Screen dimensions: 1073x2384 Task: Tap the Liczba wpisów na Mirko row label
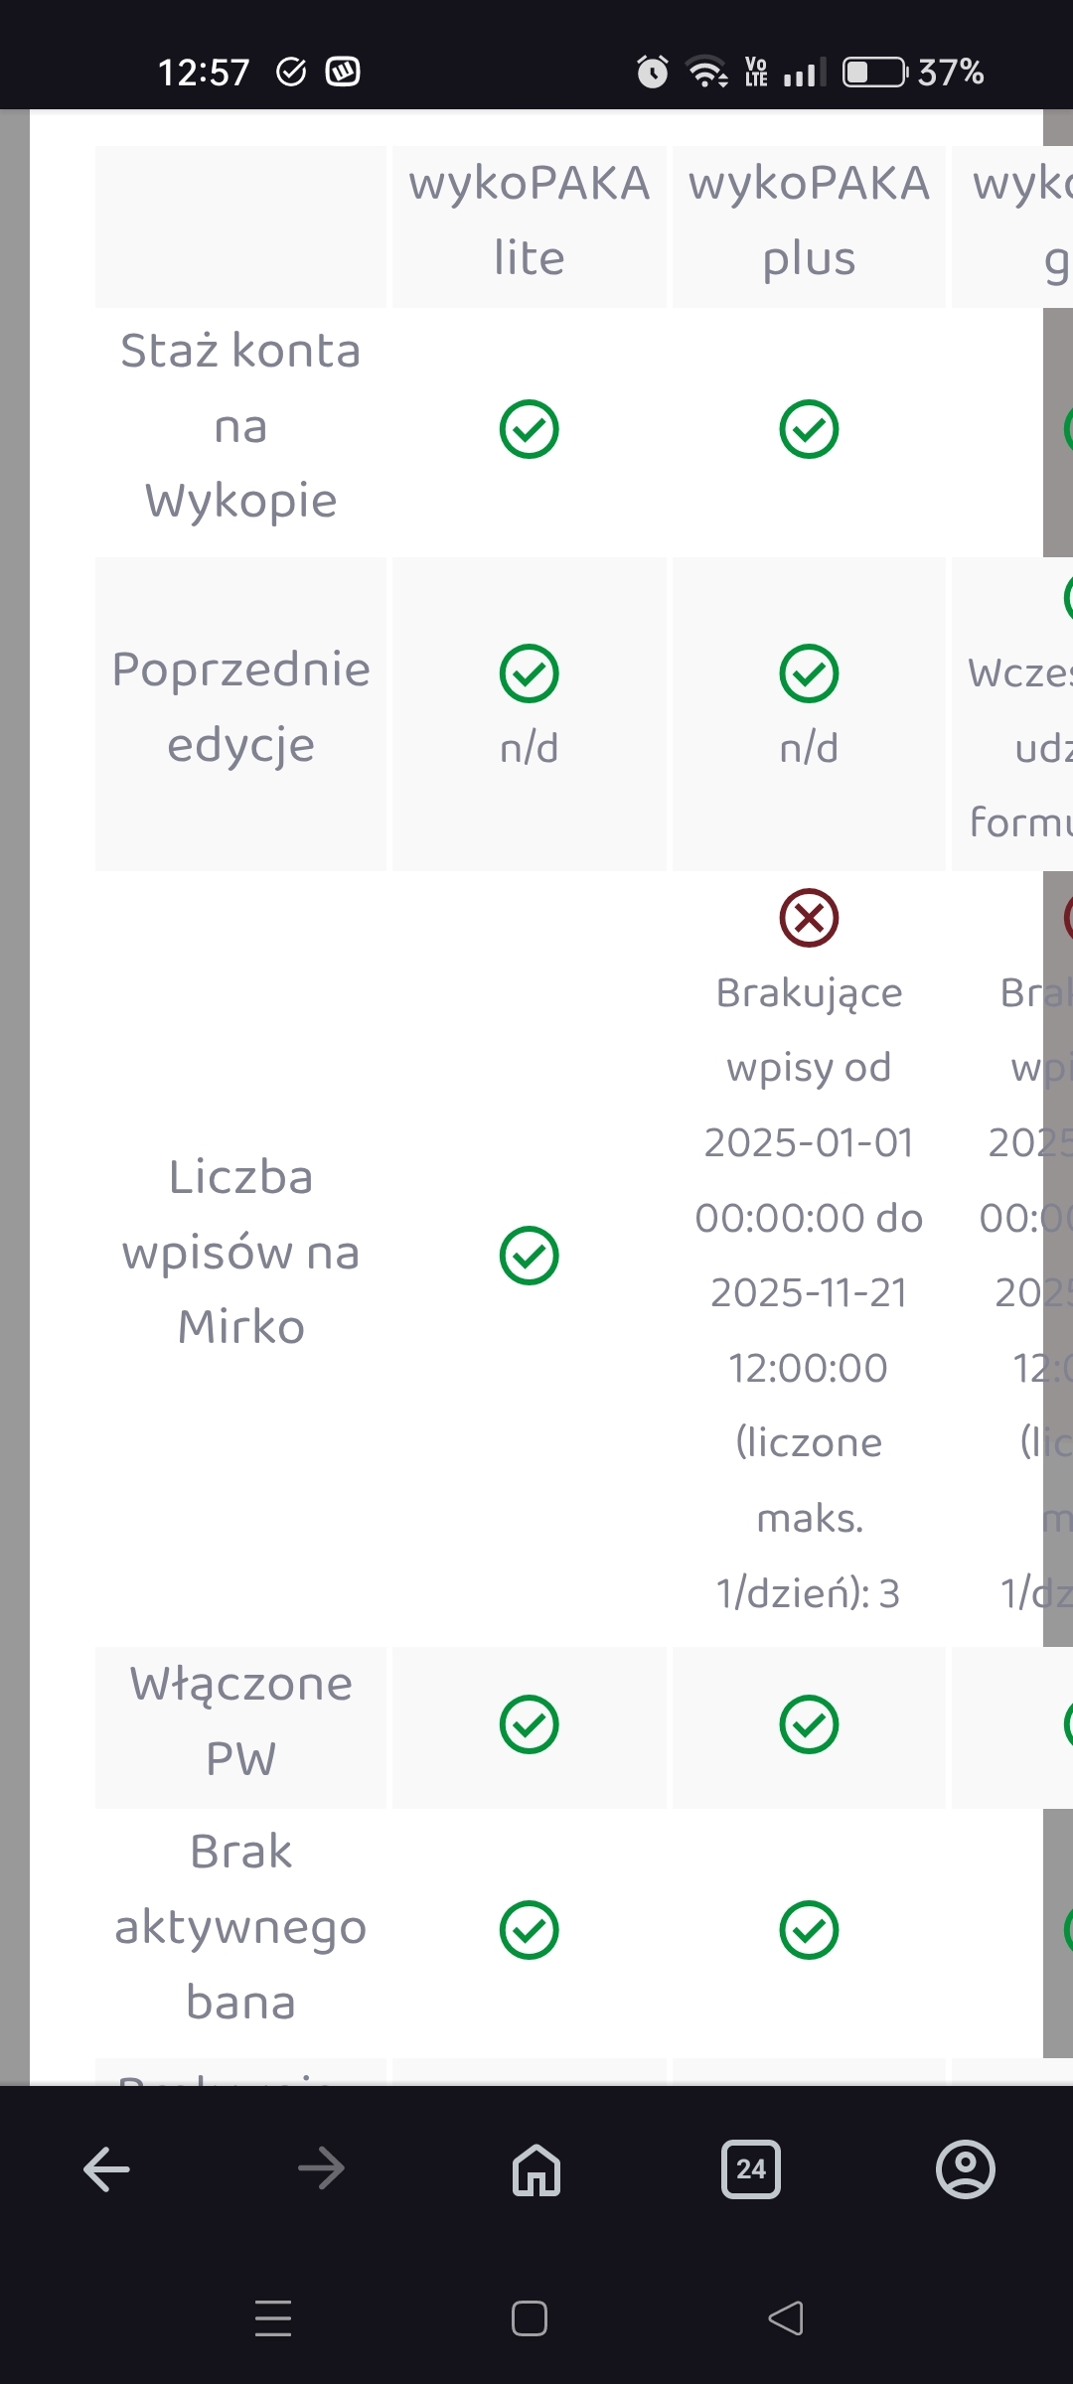(240, 1252)
